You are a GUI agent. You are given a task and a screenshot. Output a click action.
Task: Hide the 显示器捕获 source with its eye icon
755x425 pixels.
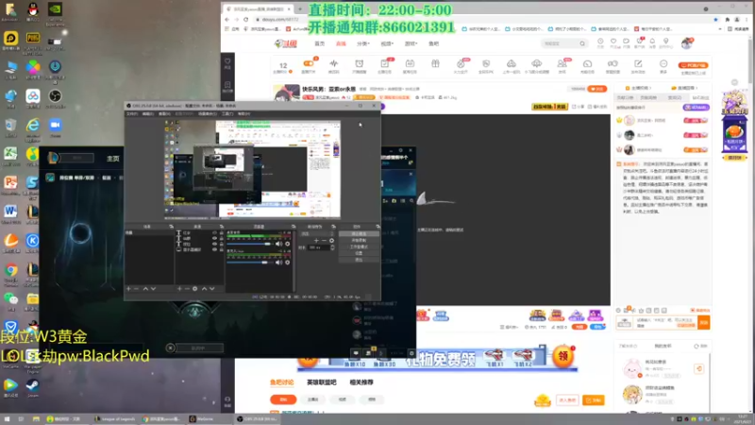pos(215,249)
